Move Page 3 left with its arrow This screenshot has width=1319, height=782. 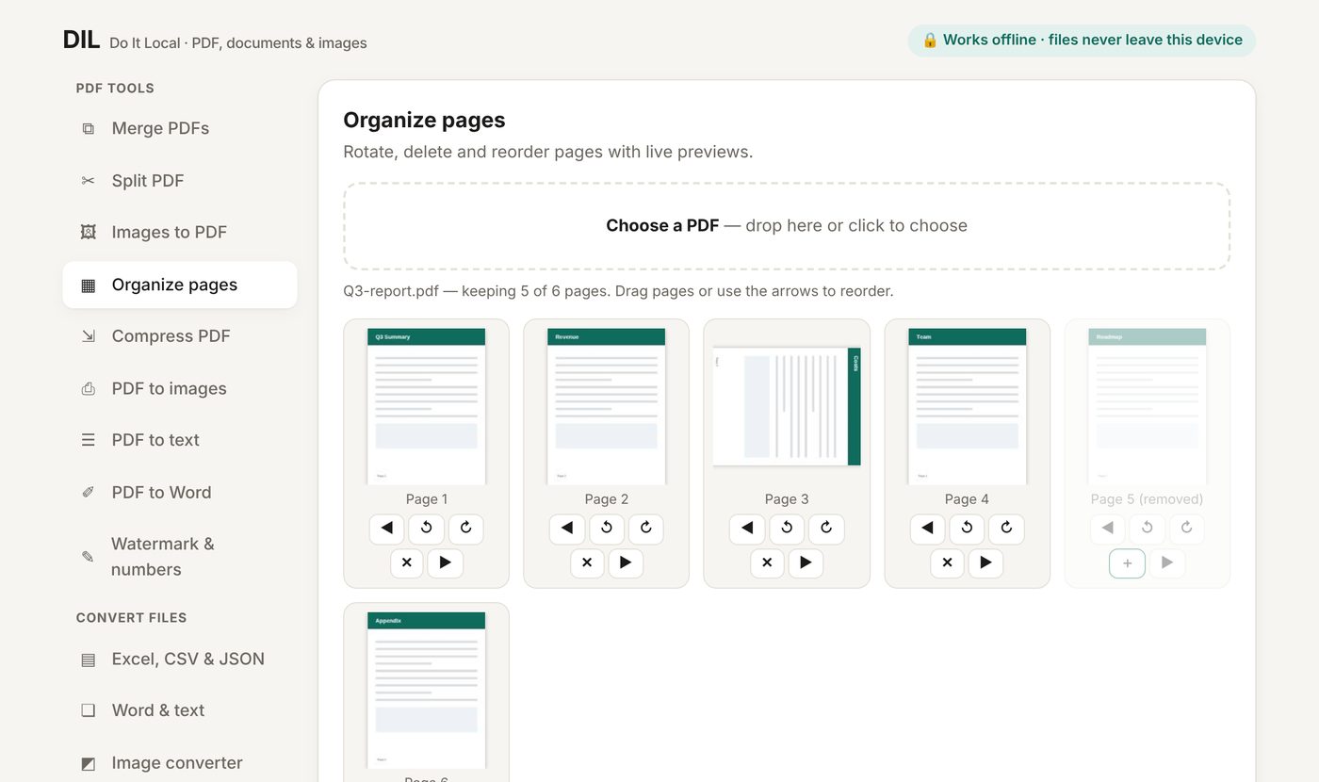(x=747, y=529)
